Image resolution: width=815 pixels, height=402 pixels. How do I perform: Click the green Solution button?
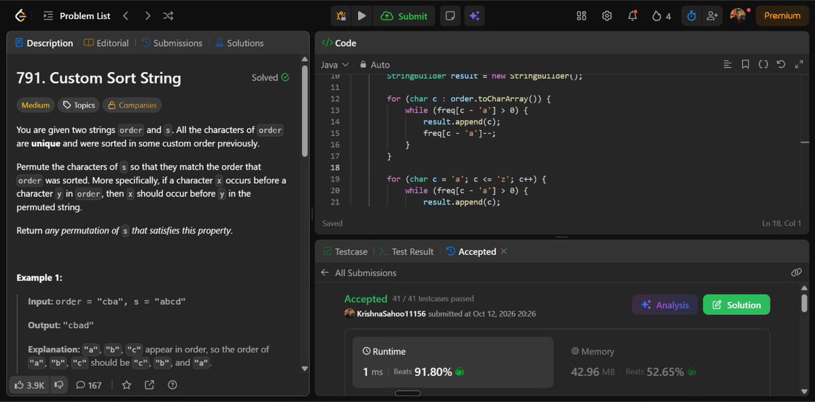736,305
